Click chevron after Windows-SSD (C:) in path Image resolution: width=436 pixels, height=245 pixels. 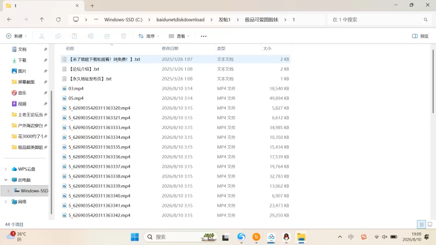tap(149, 20)
